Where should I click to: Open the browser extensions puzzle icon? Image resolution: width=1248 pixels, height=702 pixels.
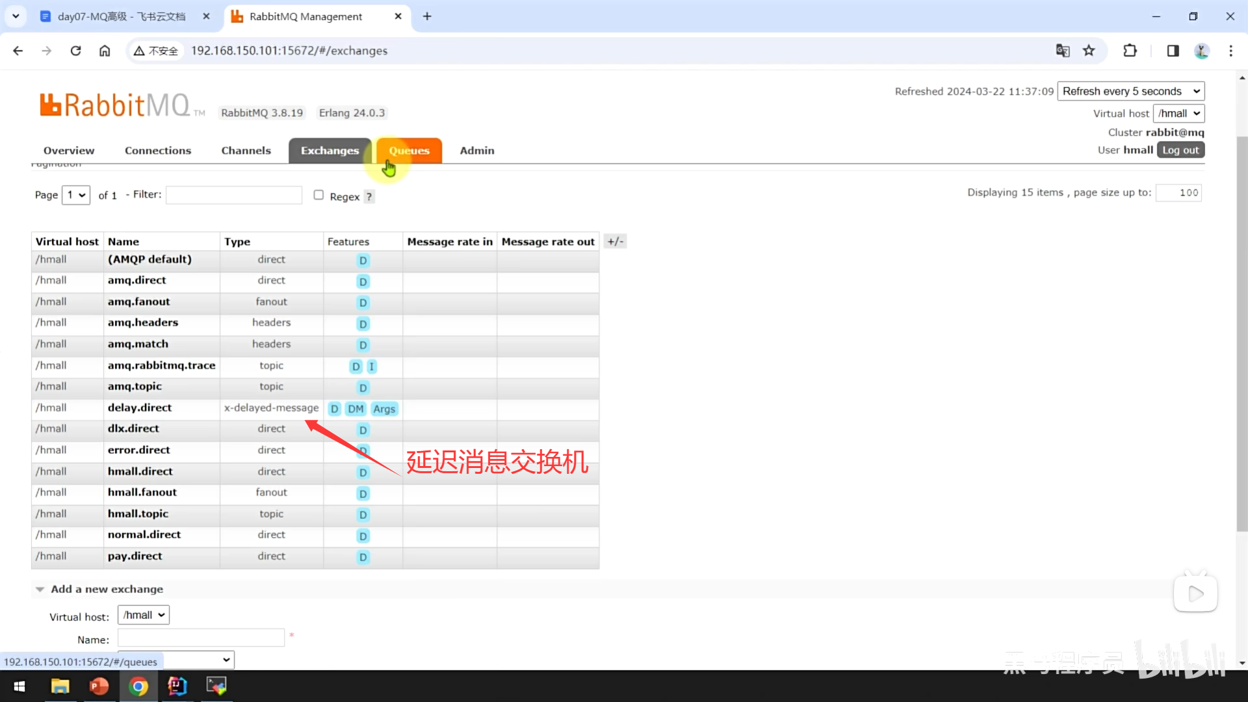click(x=1130, y=51)
